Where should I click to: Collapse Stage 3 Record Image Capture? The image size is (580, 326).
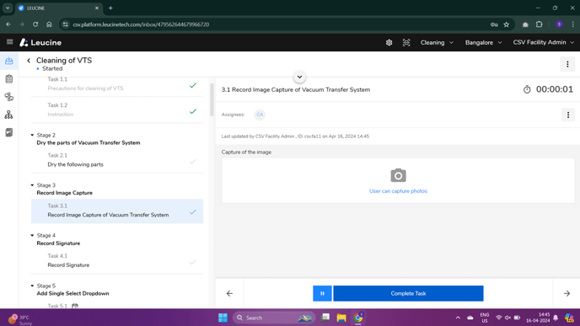pyautogui.click(x=32, y=185)
